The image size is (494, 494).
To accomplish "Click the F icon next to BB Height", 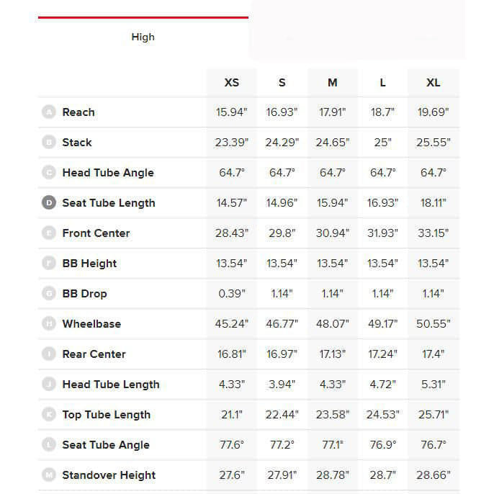I will click(x=49, y=264).
